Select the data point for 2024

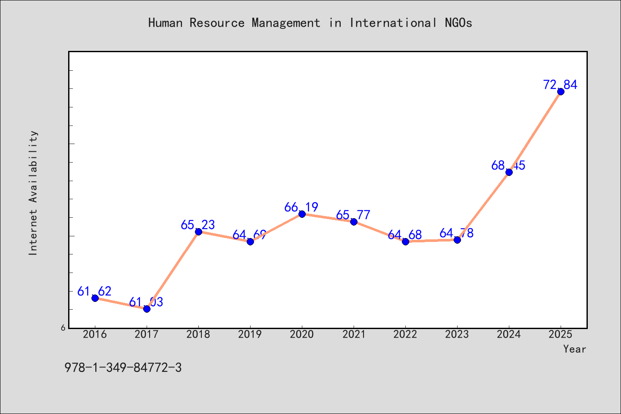click(x=509, y=172)
